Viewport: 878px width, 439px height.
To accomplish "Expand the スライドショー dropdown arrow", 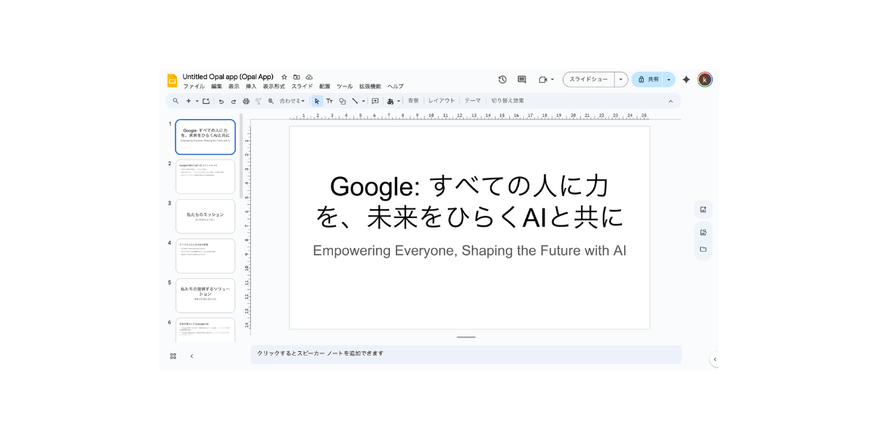I will pos(620,79).
